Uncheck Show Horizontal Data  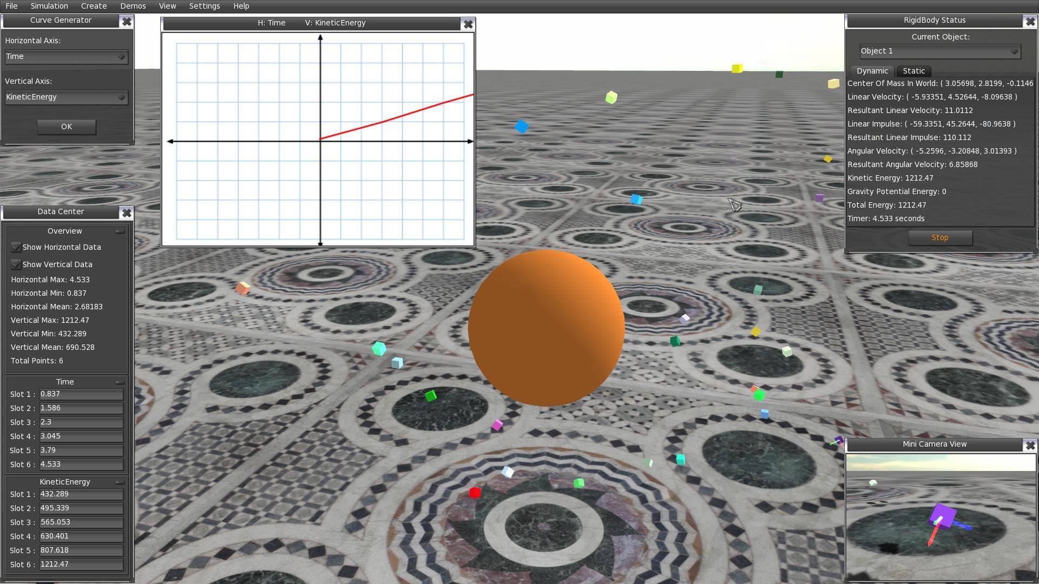pos(16,247)
